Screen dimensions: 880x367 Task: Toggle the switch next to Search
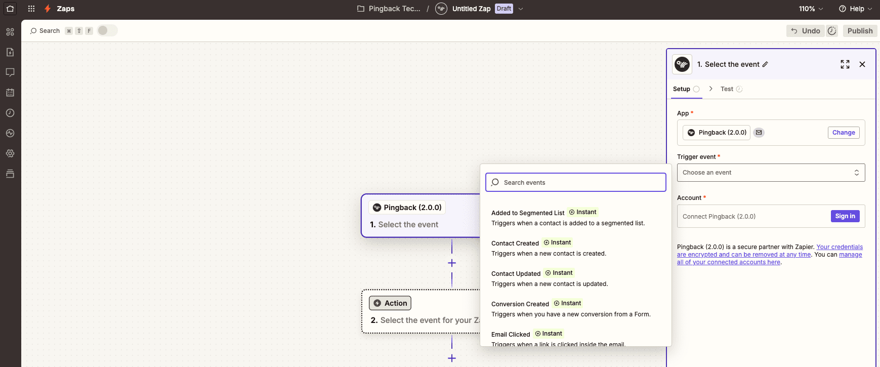pos(107,30)
